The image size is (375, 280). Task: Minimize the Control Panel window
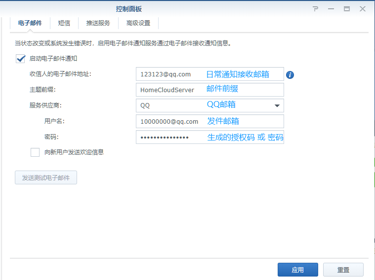pyautogui.click(x=331, y=9)
